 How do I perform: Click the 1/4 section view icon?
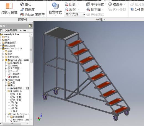(132, 9)
